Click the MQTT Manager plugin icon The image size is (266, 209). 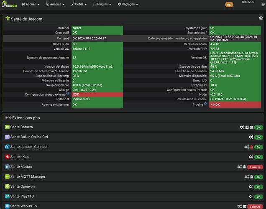pos(7,176)
